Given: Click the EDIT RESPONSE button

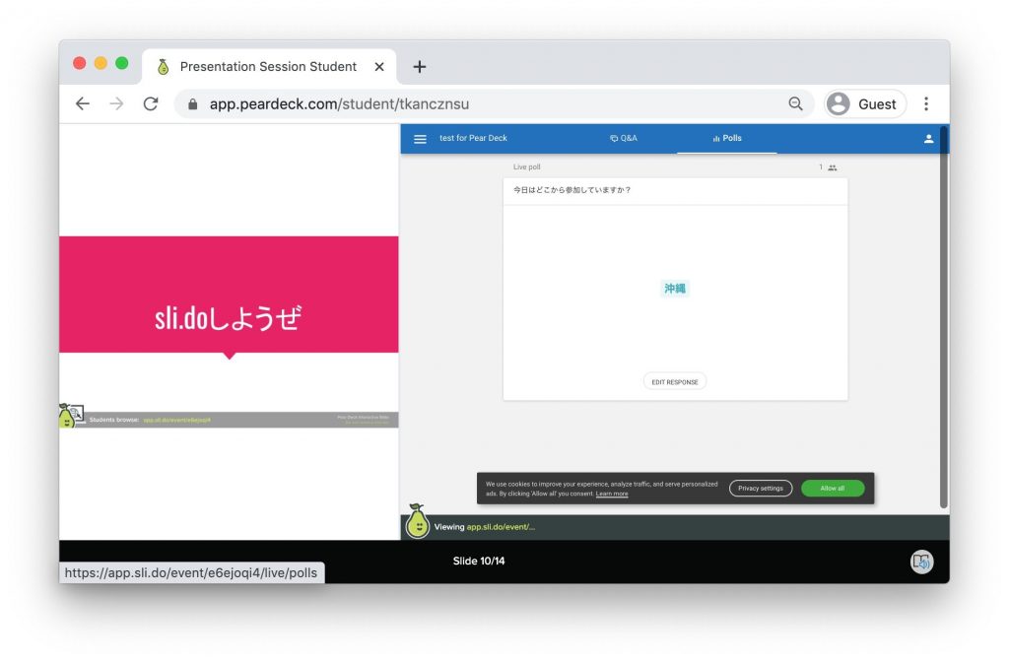Looking at the screenshot, I should (x=675, y=381).
